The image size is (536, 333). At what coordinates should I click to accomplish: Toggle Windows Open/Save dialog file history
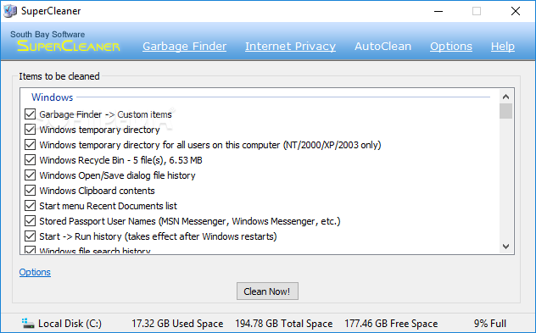click(x=30, y=175)
